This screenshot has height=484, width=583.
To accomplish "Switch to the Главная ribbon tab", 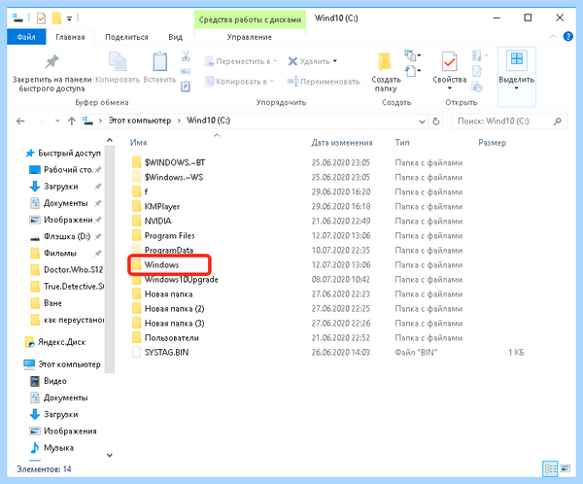I will point(70,37).
